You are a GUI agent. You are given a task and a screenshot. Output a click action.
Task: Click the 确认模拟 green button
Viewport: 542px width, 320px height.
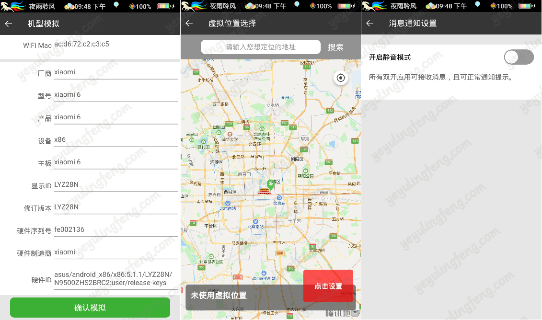coord(90,308)
